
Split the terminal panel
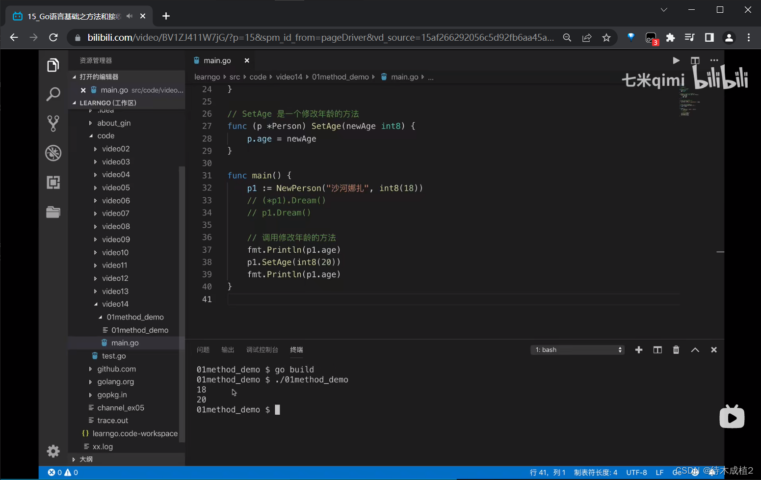657,349
